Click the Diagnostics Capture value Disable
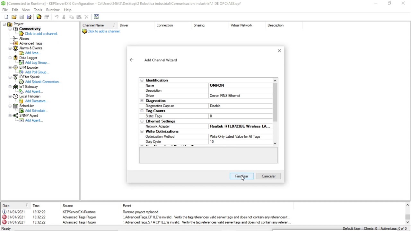Screen dimensions: 411x231 [x=240, y=106]
